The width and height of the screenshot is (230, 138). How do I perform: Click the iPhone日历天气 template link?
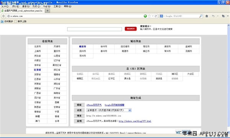94,105
